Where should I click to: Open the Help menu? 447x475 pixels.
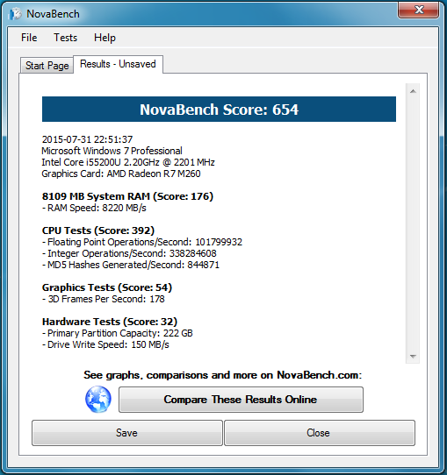point(105,38)
